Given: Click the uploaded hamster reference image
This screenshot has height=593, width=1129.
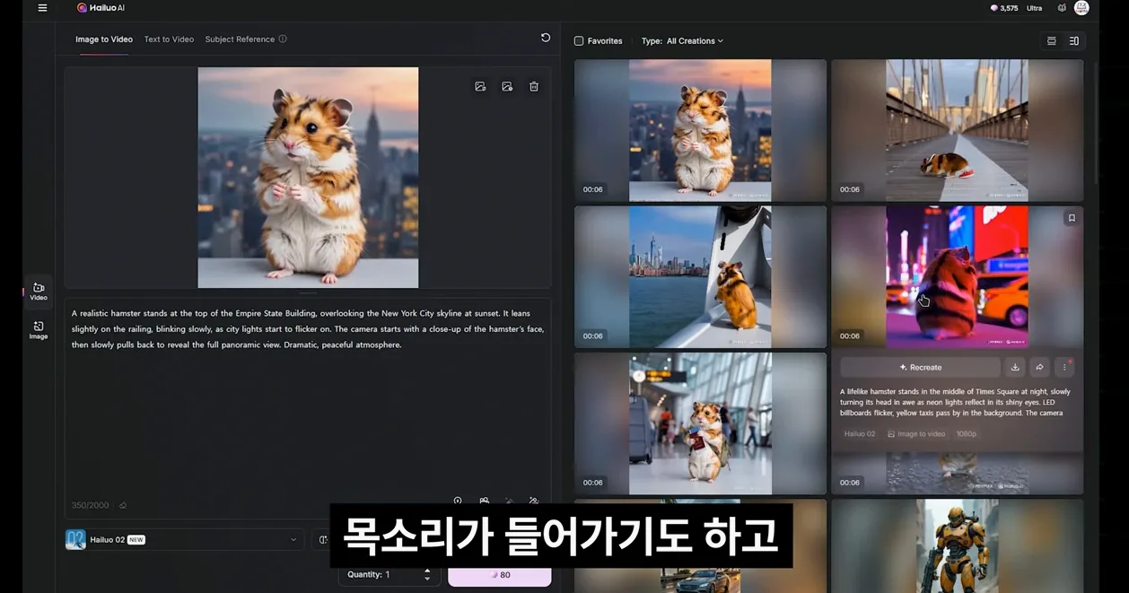Looking at the screenshot, I should pos(308,178).
